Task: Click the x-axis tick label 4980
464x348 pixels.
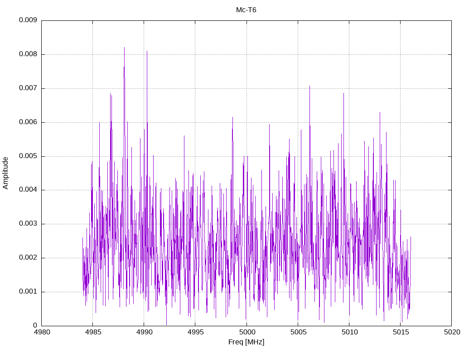Action: pos(42,332)
